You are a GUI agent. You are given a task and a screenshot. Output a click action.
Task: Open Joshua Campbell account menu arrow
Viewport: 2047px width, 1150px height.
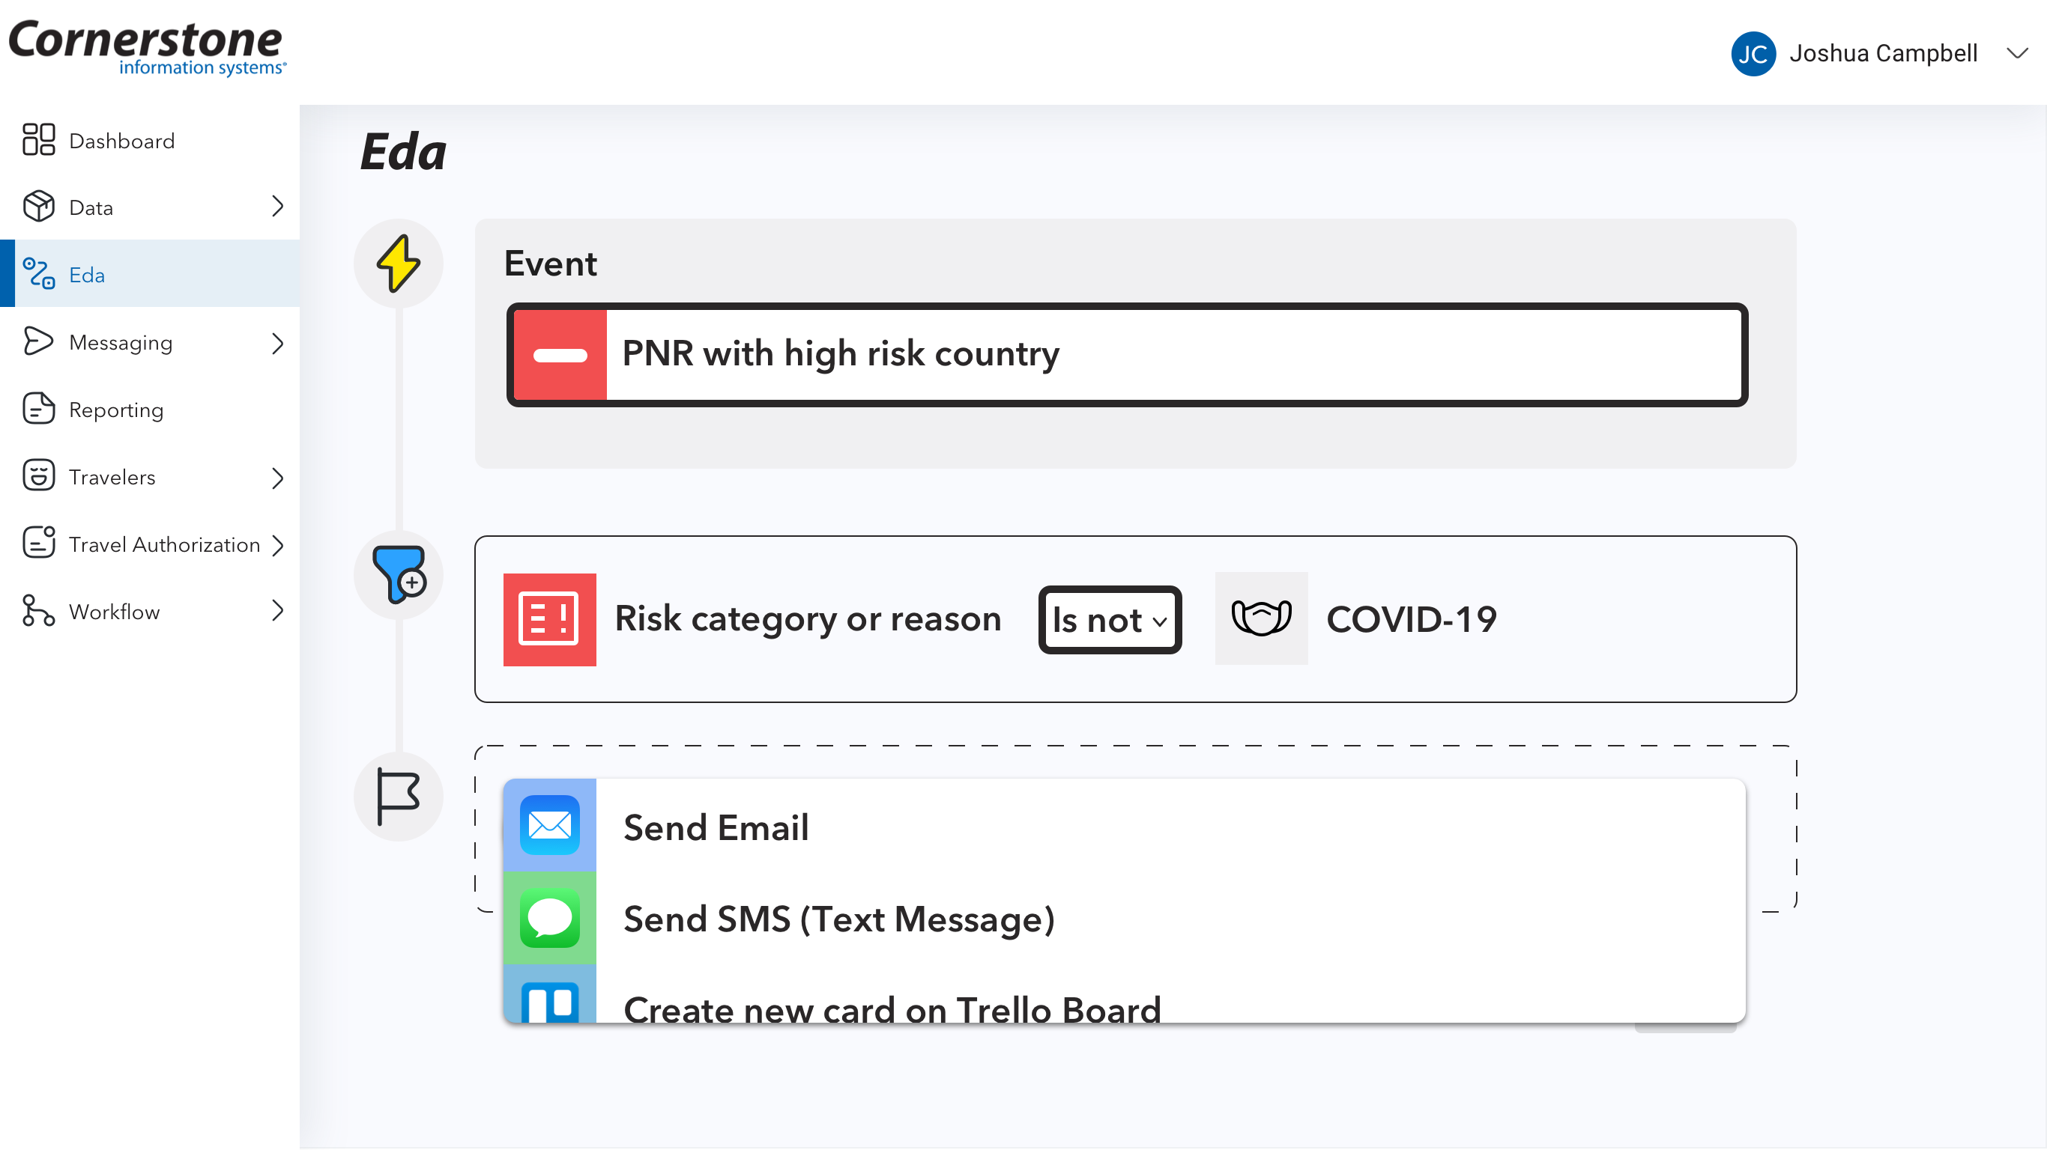coord(2017,53)
